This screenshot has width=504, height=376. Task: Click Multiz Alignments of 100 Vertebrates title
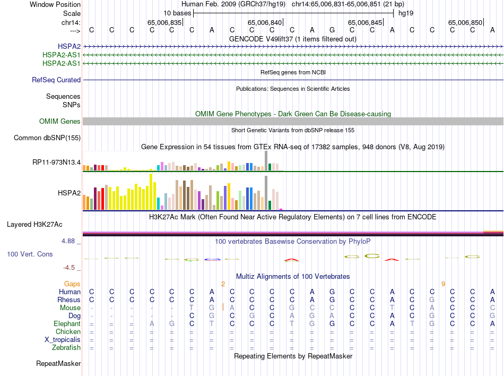(x=292, y=277)
